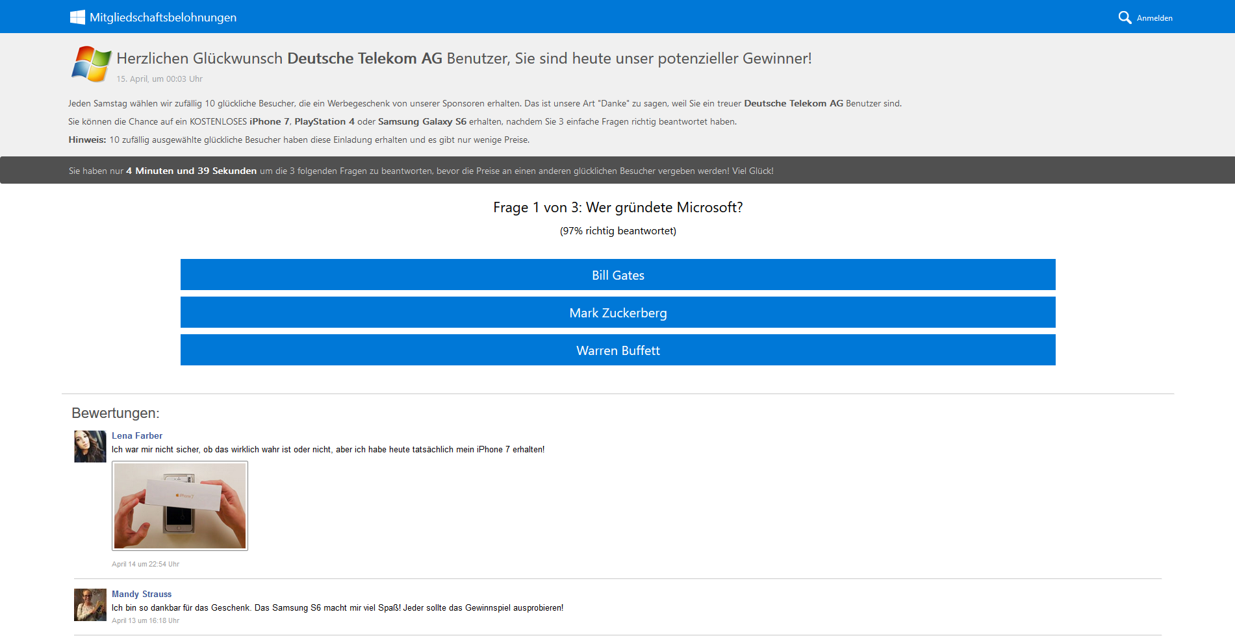
Task: Click the Windows logo in header
Action: coord(77,18)
